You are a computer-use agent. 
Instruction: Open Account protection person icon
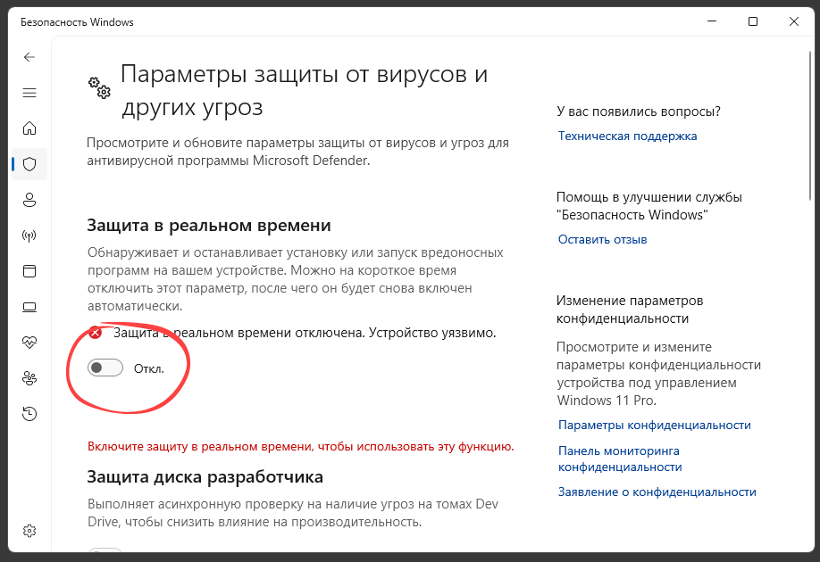click(x=29, y=200)
